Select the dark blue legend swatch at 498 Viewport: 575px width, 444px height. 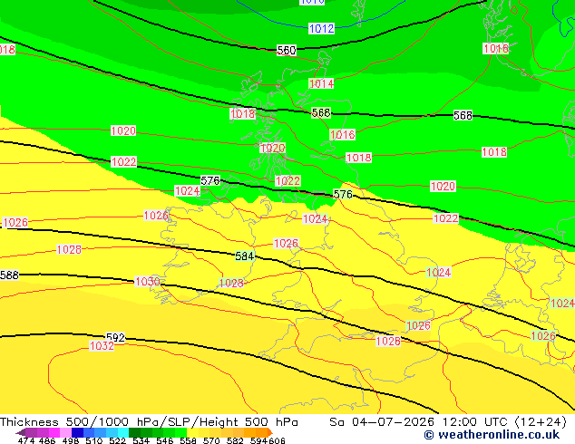click(x=77, y=432)
